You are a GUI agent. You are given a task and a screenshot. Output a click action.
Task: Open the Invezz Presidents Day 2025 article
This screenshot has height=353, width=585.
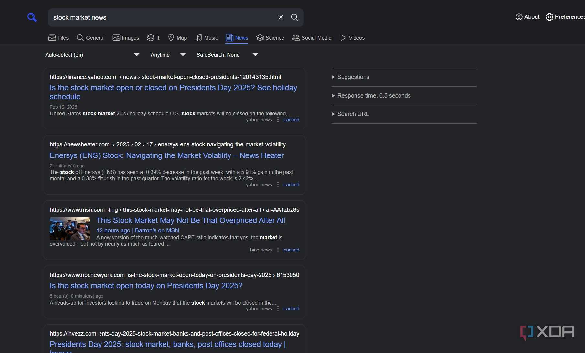168,347
